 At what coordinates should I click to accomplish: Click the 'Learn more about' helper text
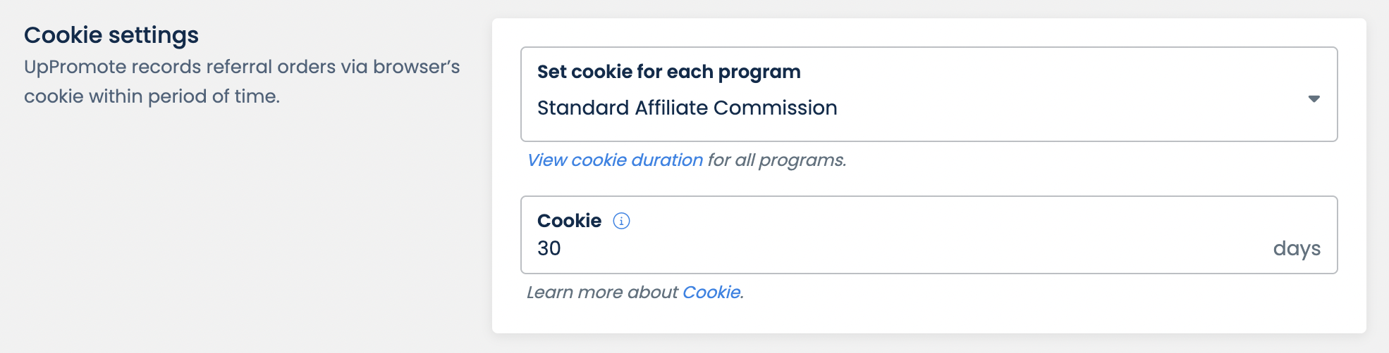(x=602, y=293)
